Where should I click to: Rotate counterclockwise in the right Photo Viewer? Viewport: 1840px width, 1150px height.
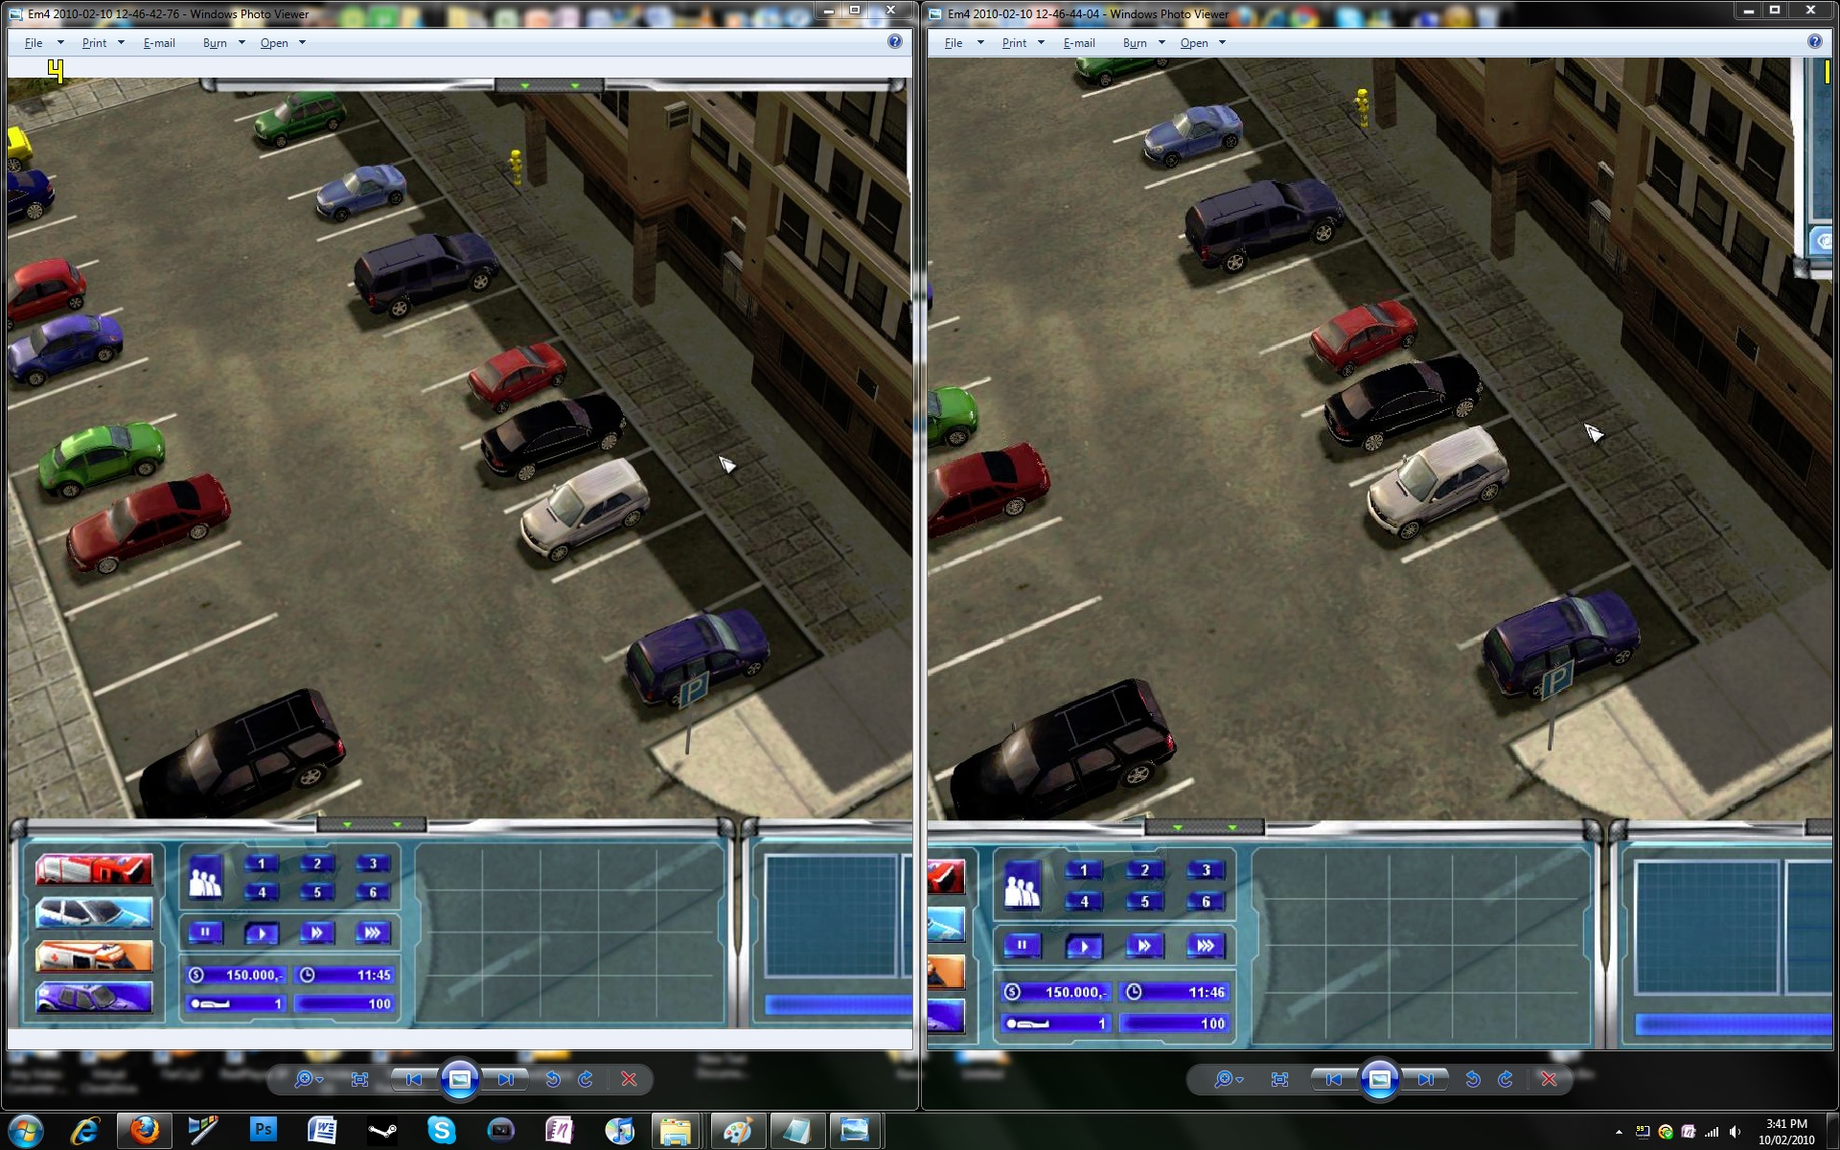[x=1473, y=1080]
